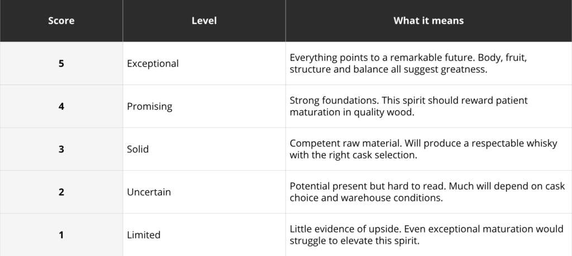Image resolution: width=572 pixels, height=256 pixels.
Task: Select the score 5 cell
Action: pyautogui.click(x=61, y=64)
